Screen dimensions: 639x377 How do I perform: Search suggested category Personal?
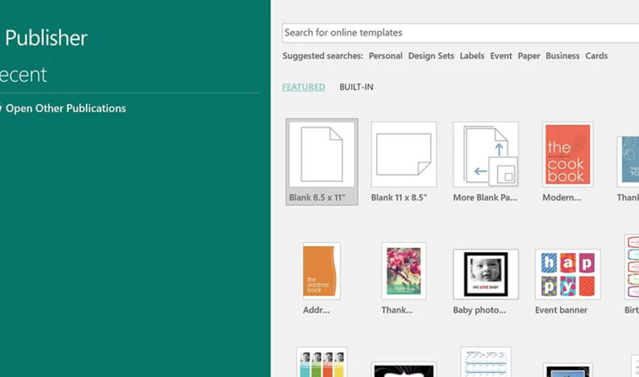point(386,56)
